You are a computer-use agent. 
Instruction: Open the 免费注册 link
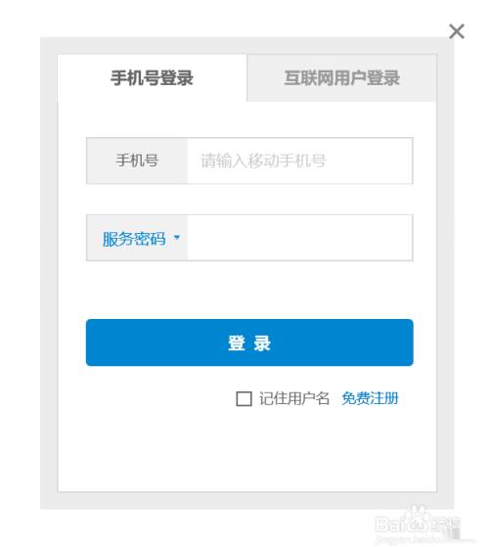click(370, 398)
